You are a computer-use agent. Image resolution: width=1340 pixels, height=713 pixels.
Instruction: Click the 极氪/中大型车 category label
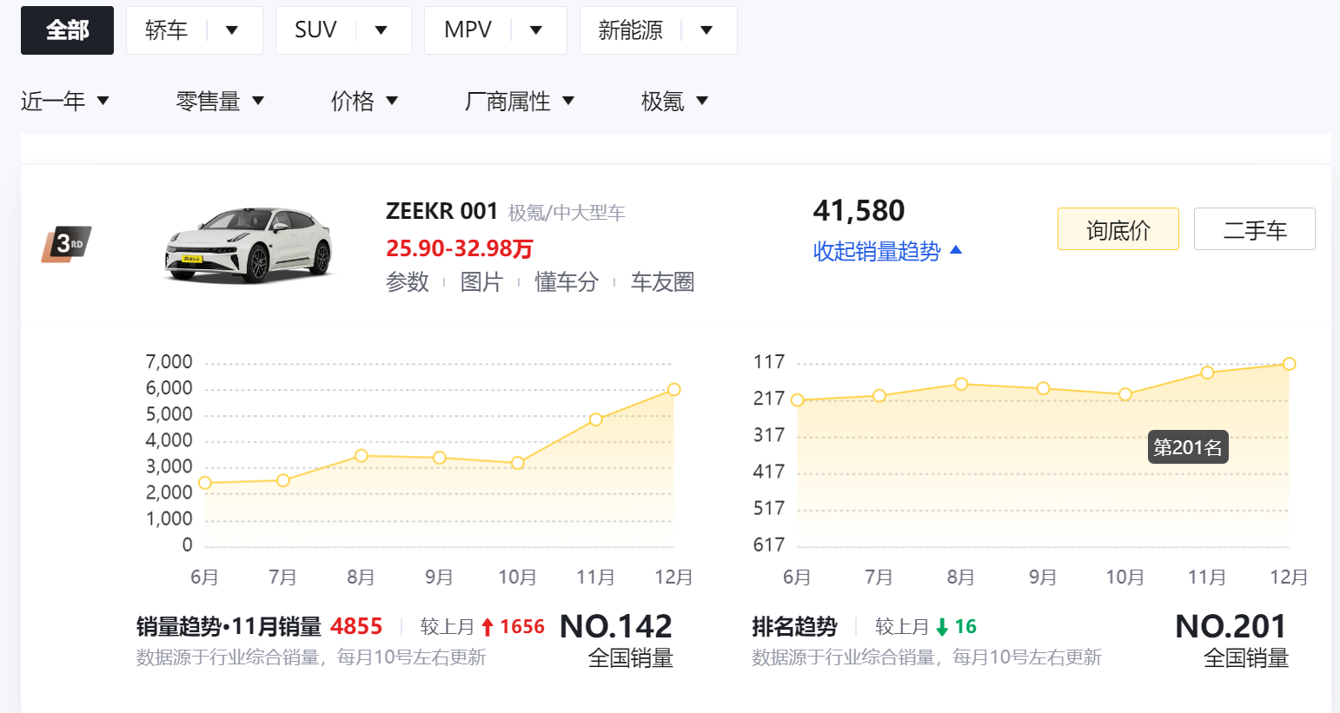click(567, 213)
